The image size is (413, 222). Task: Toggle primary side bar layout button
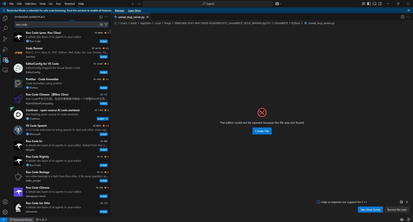[369, 4]
